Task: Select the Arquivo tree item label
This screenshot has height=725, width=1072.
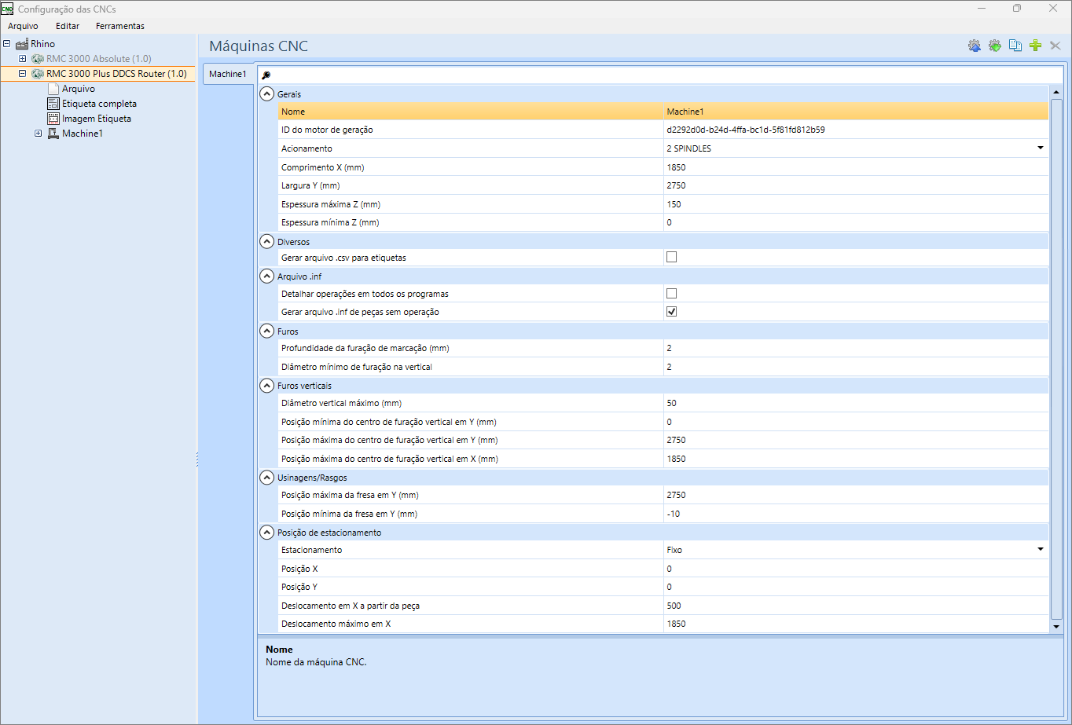Action: (79, 89)
